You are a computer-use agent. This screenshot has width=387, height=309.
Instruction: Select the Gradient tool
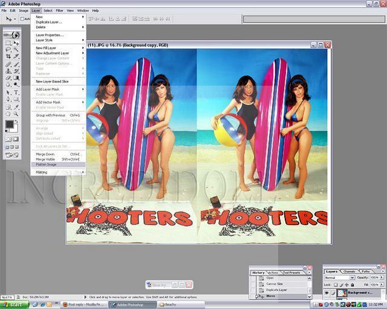click(16, 78)
